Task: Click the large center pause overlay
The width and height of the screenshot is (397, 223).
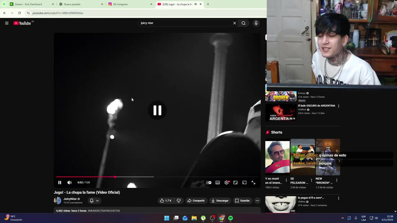Action: (x=157, y=110)
